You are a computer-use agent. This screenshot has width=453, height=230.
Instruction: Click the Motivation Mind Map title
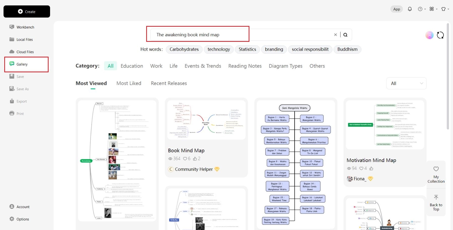point(371,160)
